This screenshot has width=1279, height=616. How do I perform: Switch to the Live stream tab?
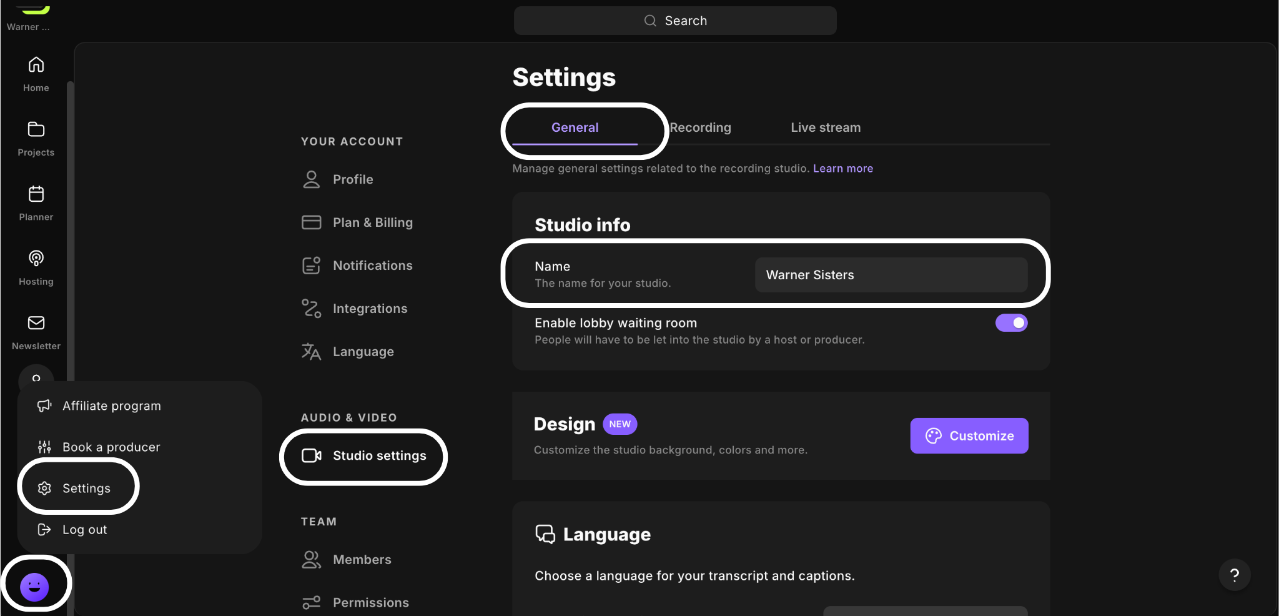point(826,127)
